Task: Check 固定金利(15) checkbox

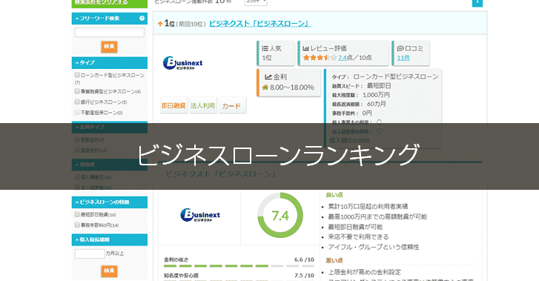Action: pos(77,150)
